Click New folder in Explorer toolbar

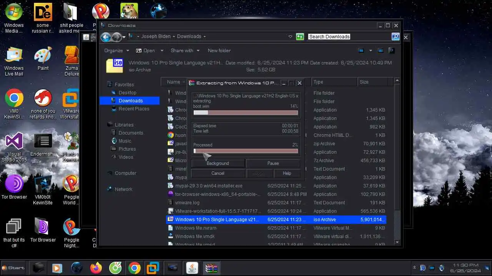tap(219, 51)
